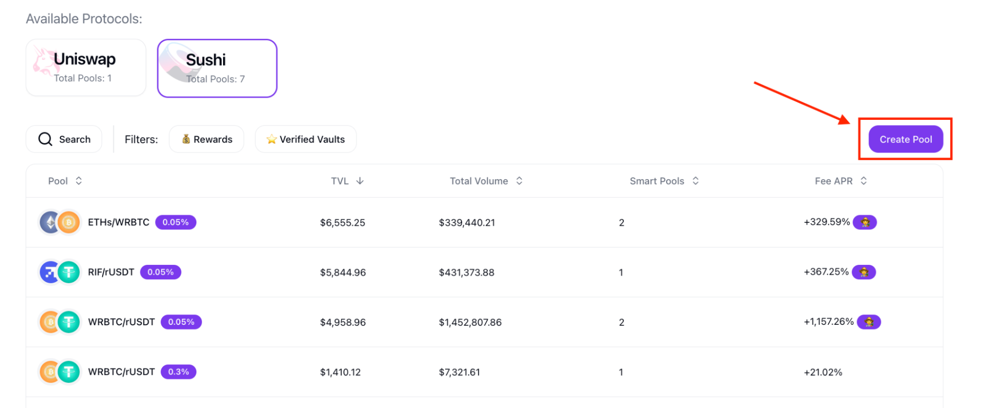Click token icons of WRBTC/rUSDT 0.05% pool
991x408 pixels.
point(59,322)
